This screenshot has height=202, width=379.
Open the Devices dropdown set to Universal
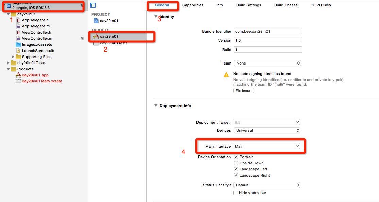coord(267,130)
